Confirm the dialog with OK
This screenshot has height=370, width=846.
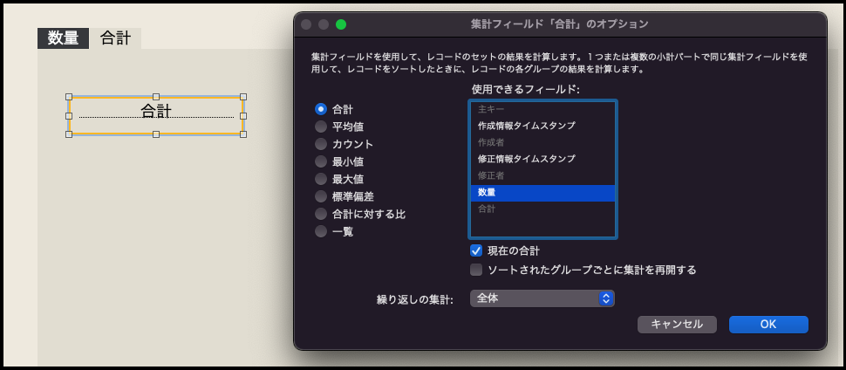768,324
